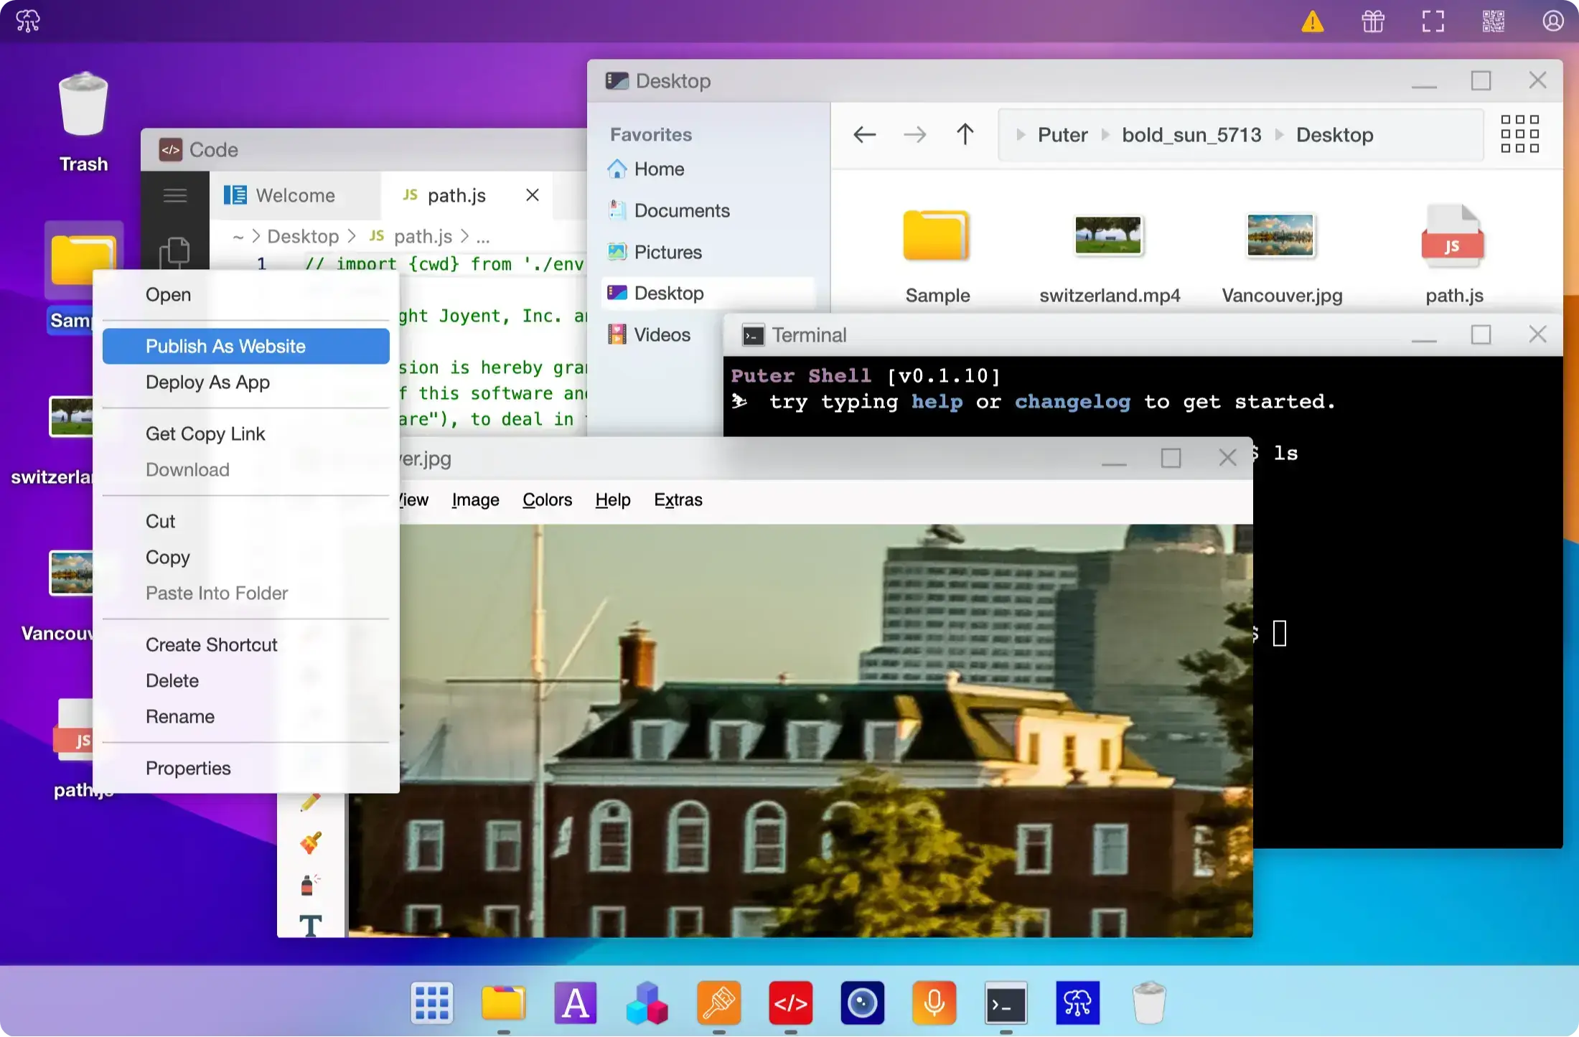The height and width of the screenshot is (1037, 1579).
Task: Select 'Deploy As App' from context menu
Action: [x=207, y=382]
